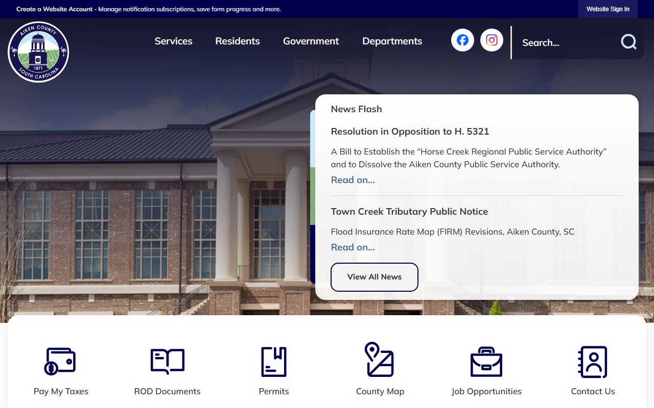Viewport: 654px width, 408px height.
Task: Click the Job Opportunities label
Action: (486, 392)
